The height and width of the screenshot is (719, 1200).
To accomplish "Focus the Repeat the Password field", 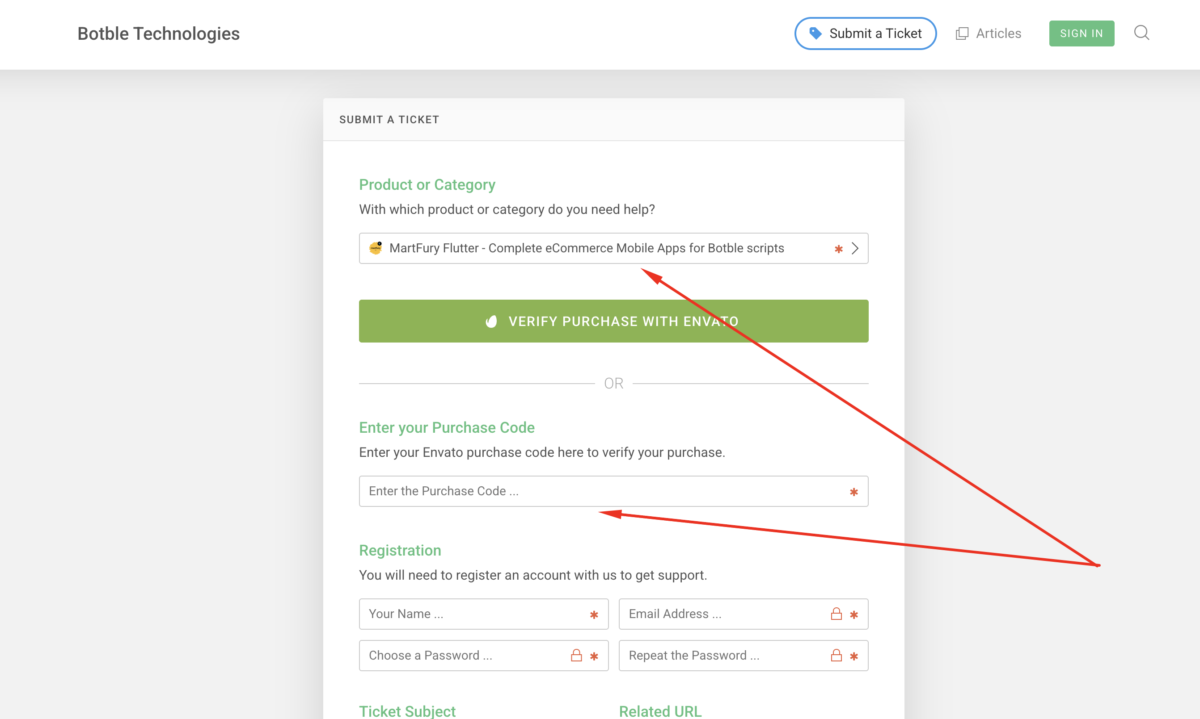I will pyautogui.click(x=744, y=656).
